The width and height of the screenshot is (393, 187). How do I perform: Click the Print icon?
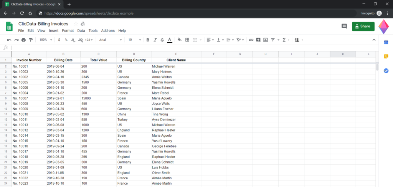point(24,40)
